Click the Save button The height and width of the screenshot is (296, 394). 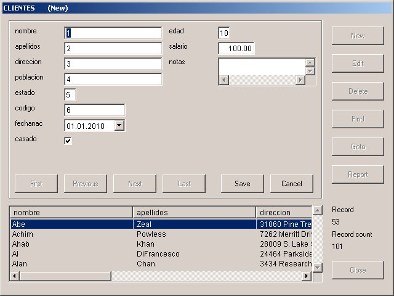242,184
